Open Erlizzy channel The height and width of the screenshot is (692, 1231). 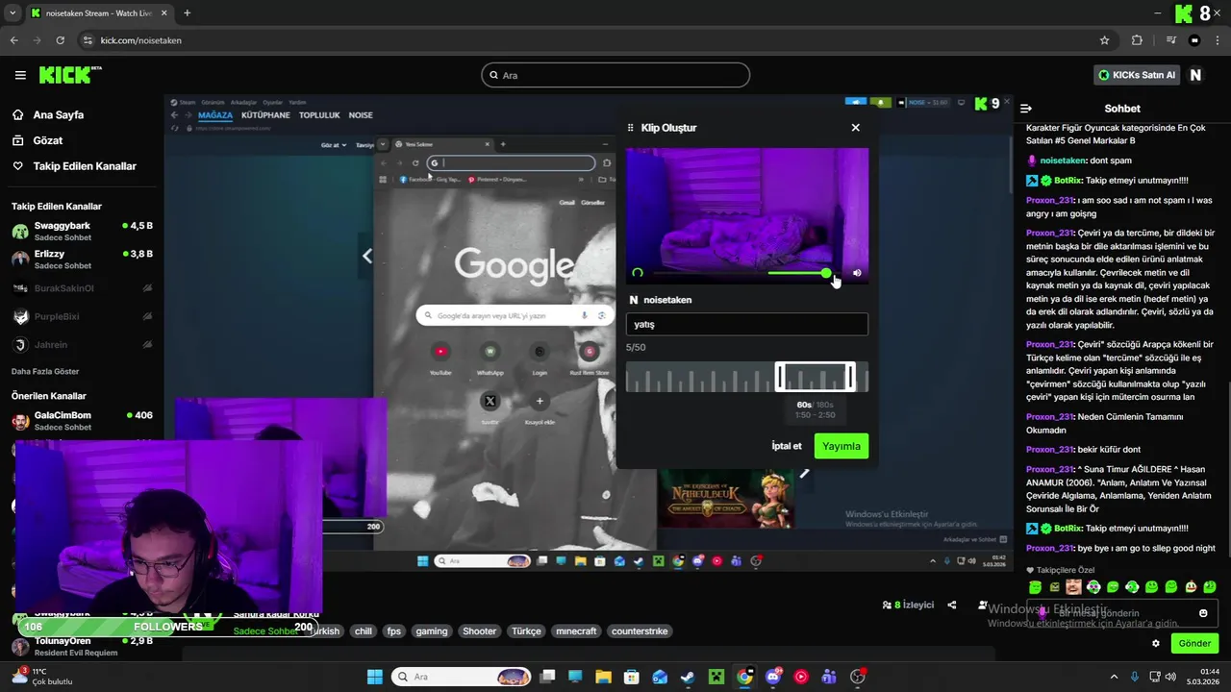click(x=82, y=259)
